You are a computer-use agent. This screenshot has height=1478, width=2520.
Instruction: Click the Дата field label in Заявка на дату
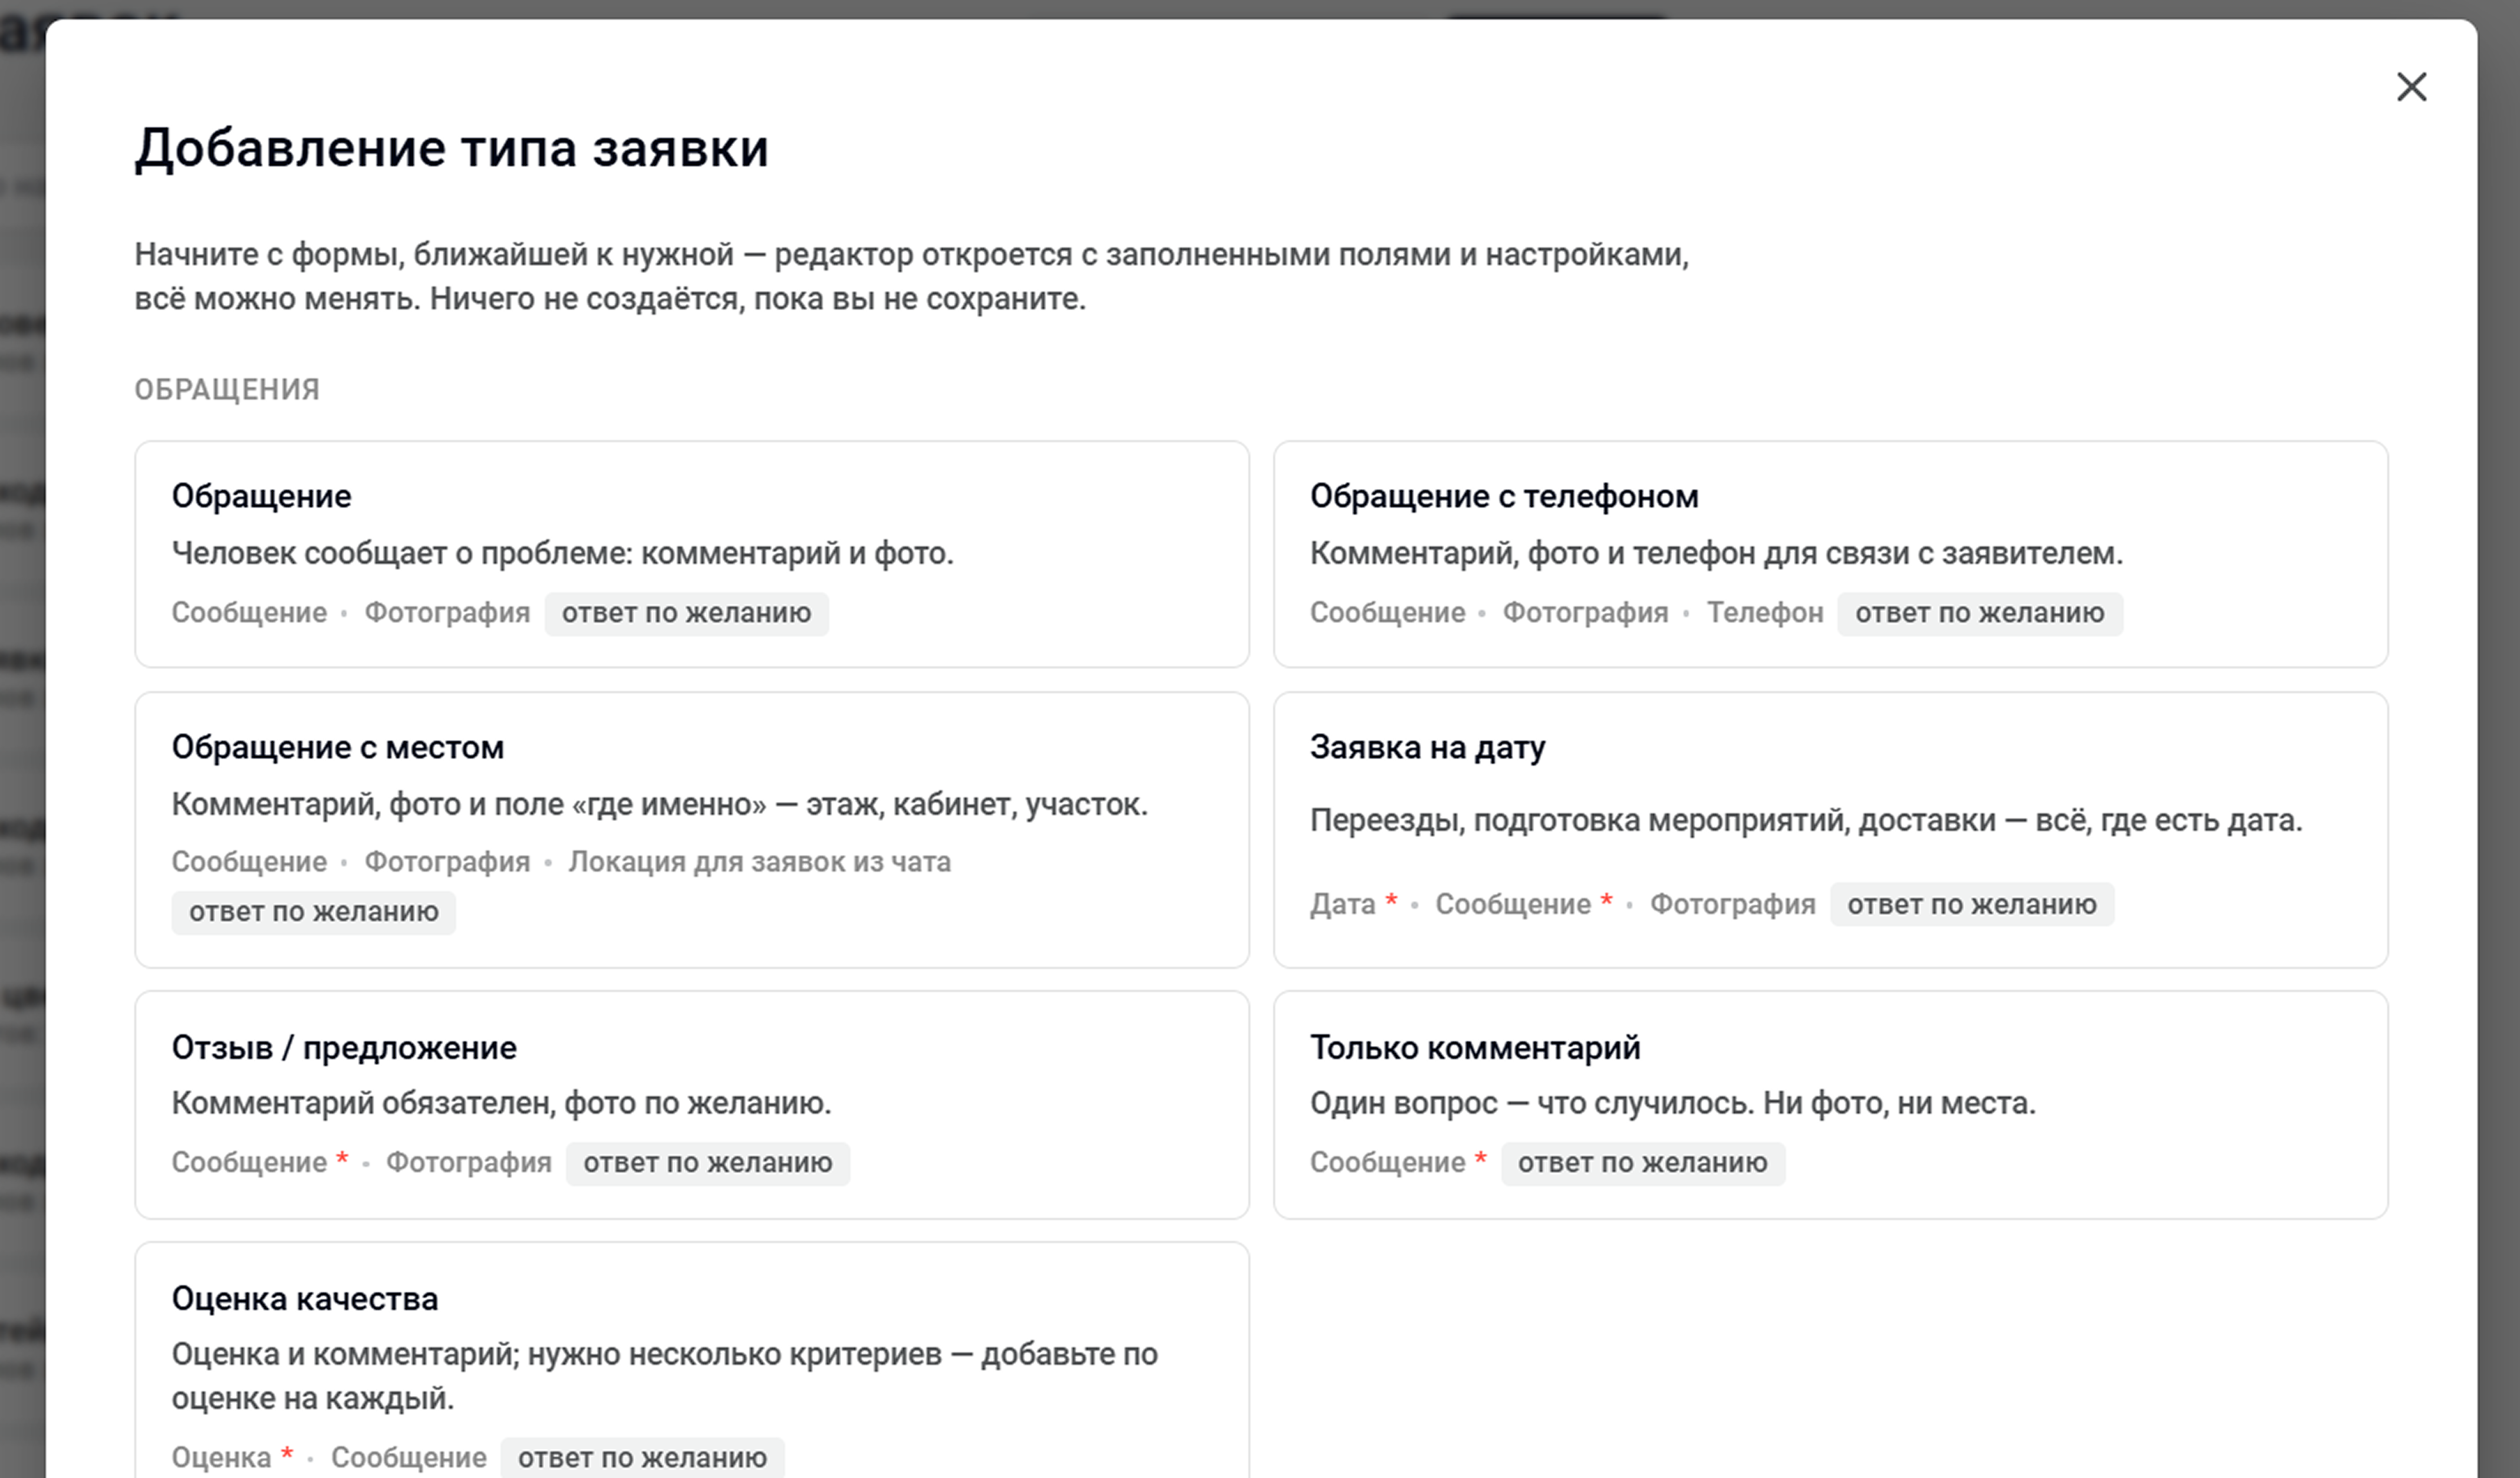(x=1343, y=904)
